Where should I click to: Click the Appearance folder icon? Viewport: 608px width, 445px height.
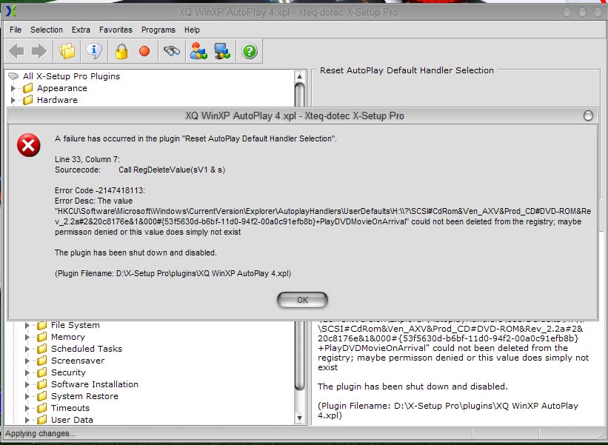tap(27, 88)
